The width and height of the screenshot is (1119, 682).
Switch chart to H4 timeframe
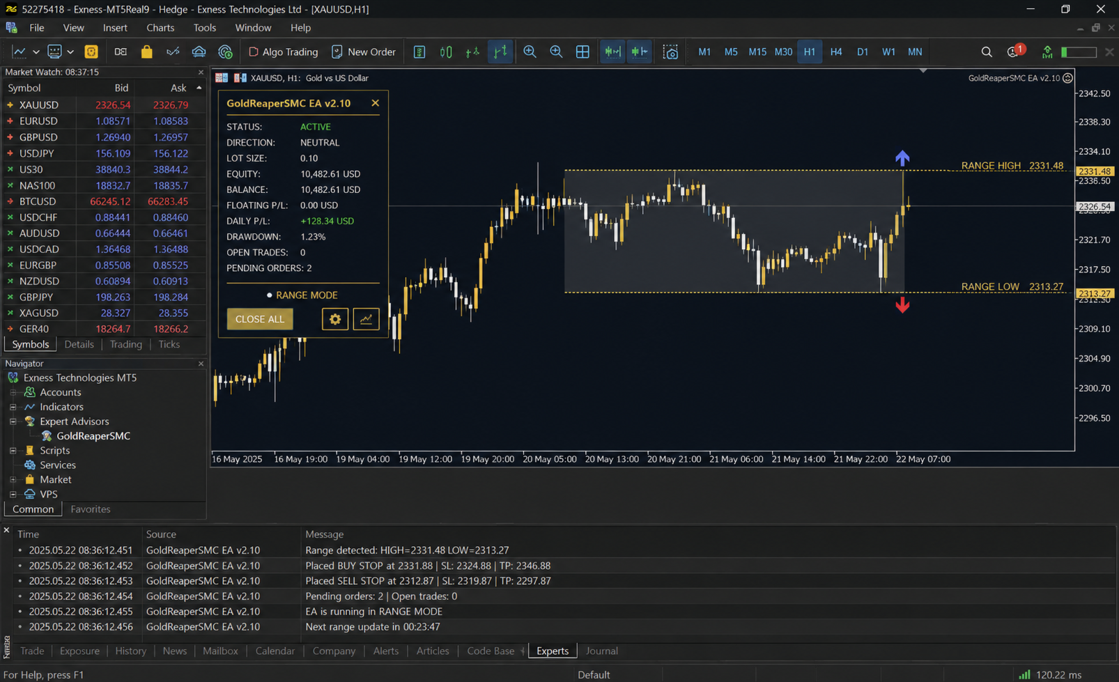tap(836, 52)
